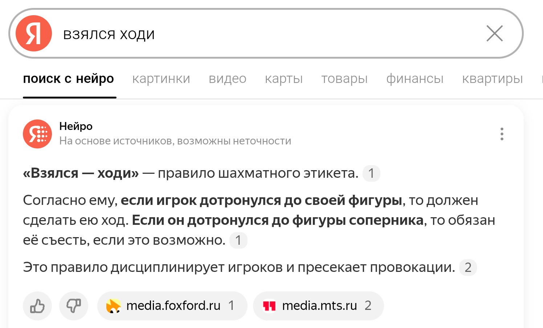Image resolution: width=543 pixels, height=328 pixels.
Task: Click the MTS red favicon icon
Action: [x=269, y=306]
